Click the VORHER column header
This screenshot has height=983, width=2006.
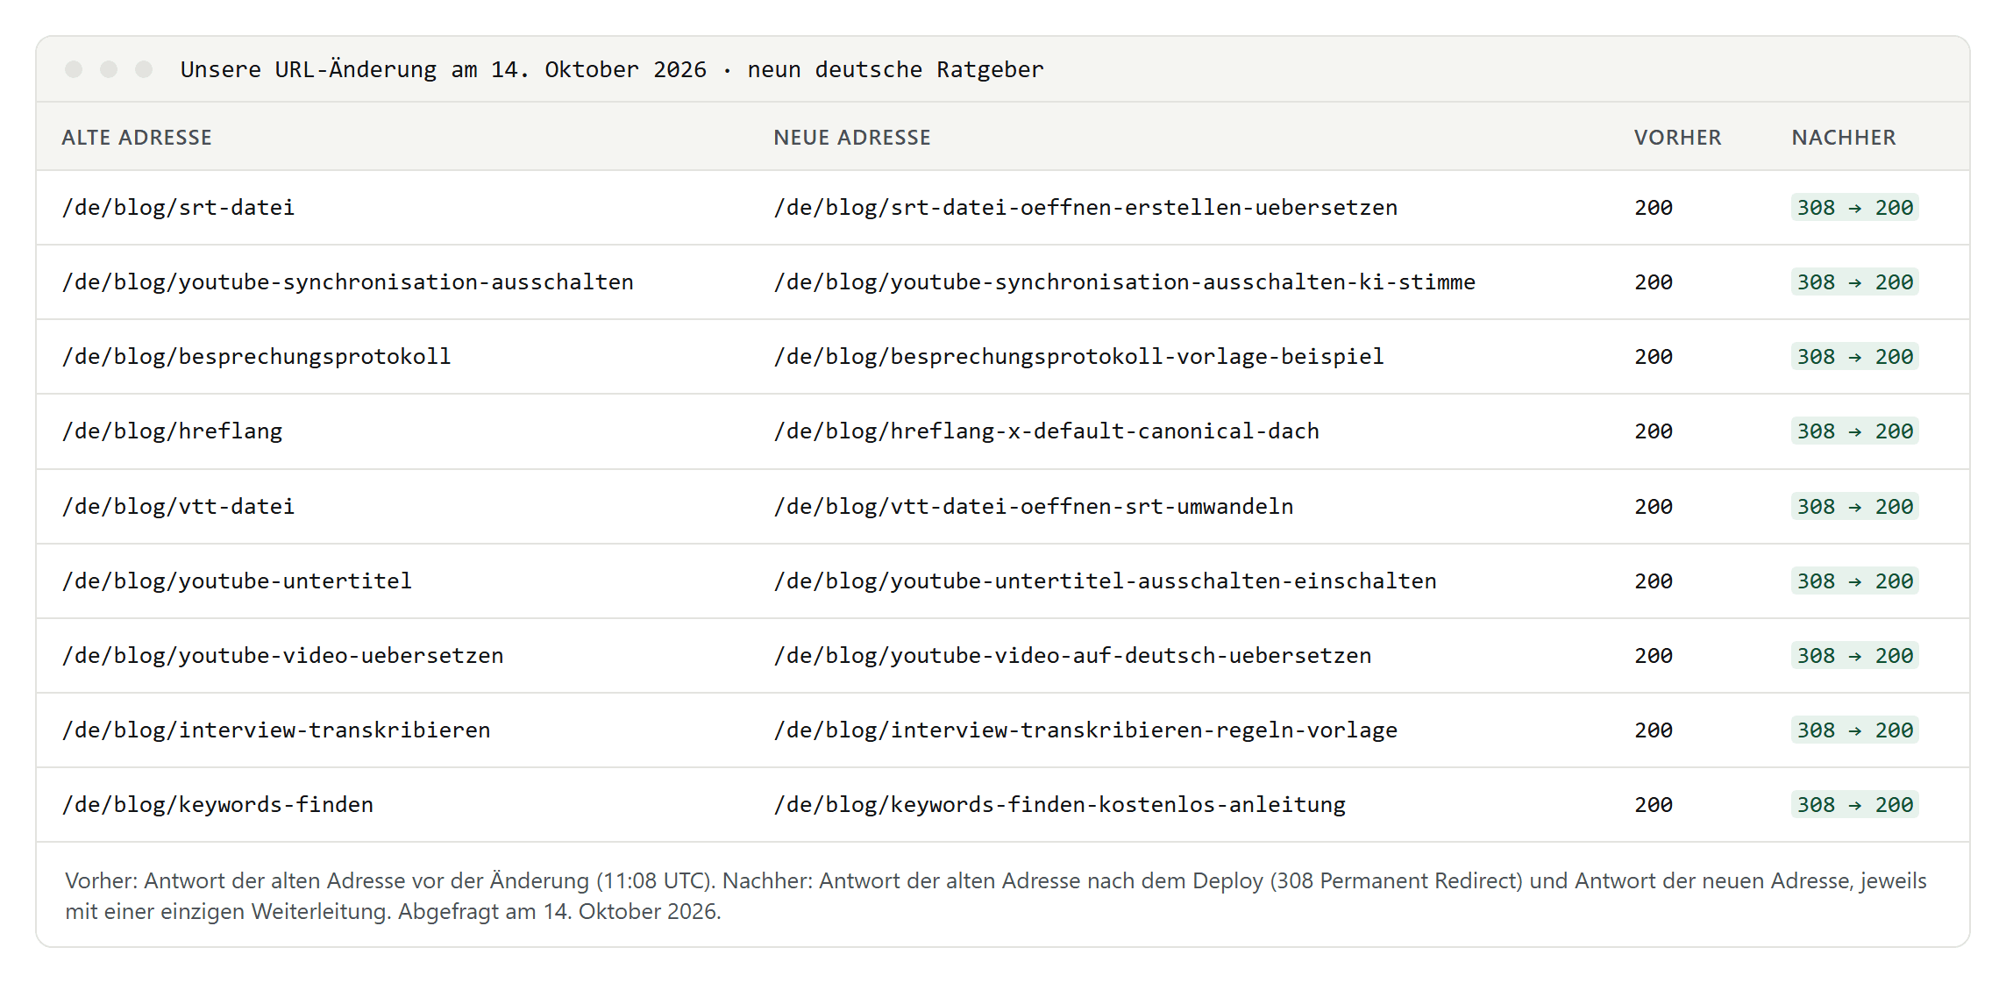(x=1678, y=138)
